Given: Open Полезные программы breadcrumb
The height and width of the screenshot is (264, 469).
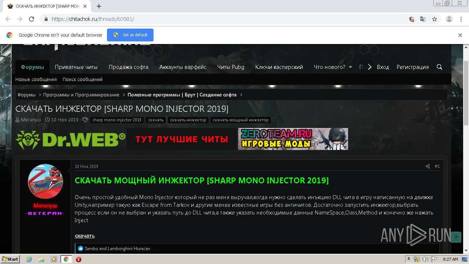Looking at the screenshot, I should click(x=182, y=95).
